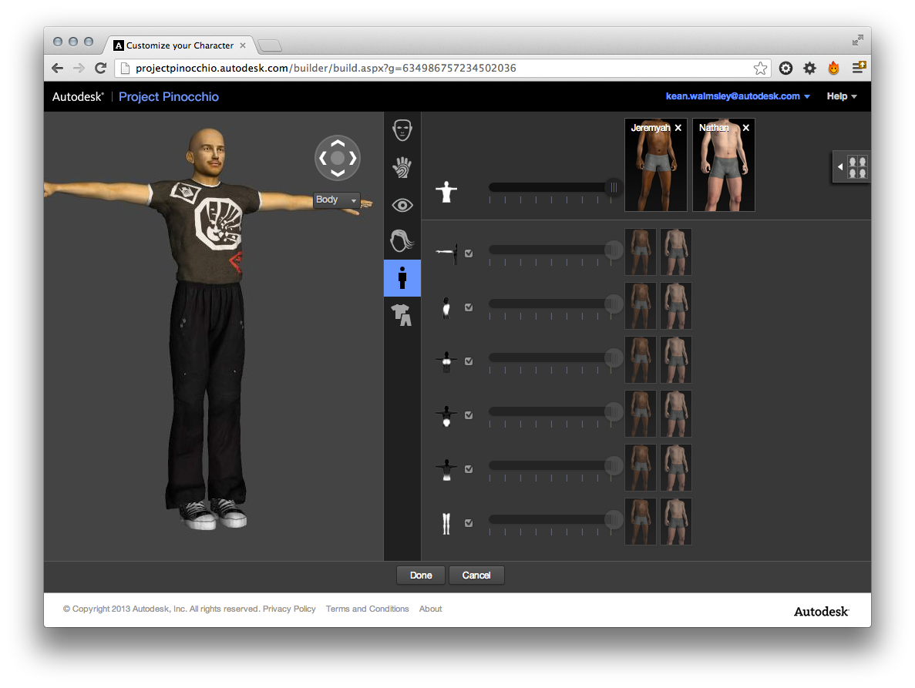915x688 pixels.
Task: Expand the kean.walmsley account menu
Action: click(738, 96)
